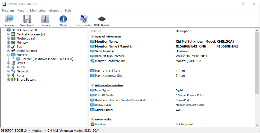Open the Summary toolbar icon
This screenshot has height=133, width=260.
click(x=9, y=19)
